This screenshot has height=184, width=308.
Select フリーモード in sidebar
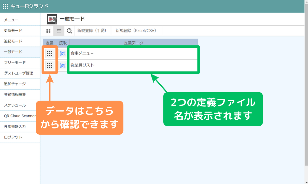[20, 63]
